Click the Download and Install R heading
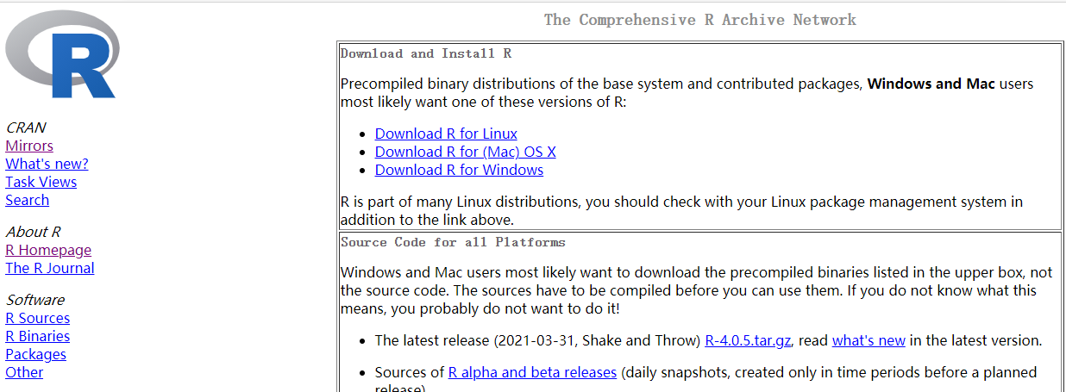This screenshot has height=392, width=1066. tap(426, 53)
